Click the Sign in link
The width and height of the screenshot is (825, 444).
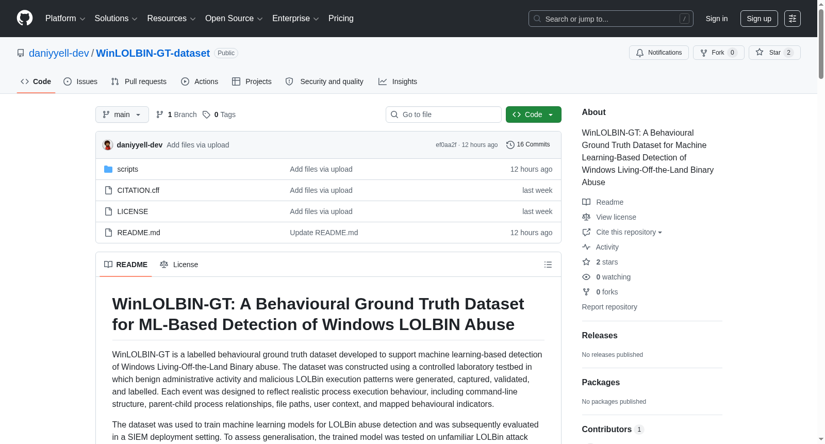point(717,19)
